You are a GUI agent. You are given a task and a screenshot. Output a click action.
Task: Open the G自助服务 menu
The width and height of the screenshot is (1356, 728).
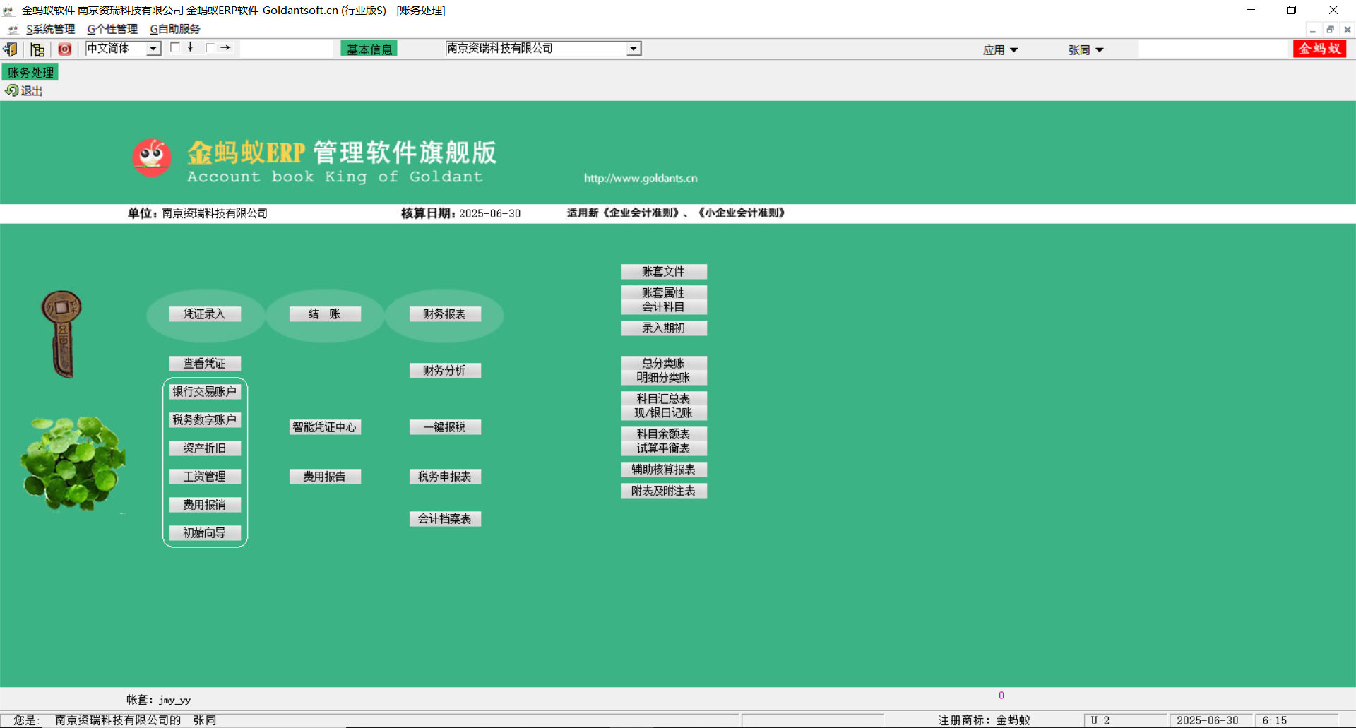click(175, 30)
